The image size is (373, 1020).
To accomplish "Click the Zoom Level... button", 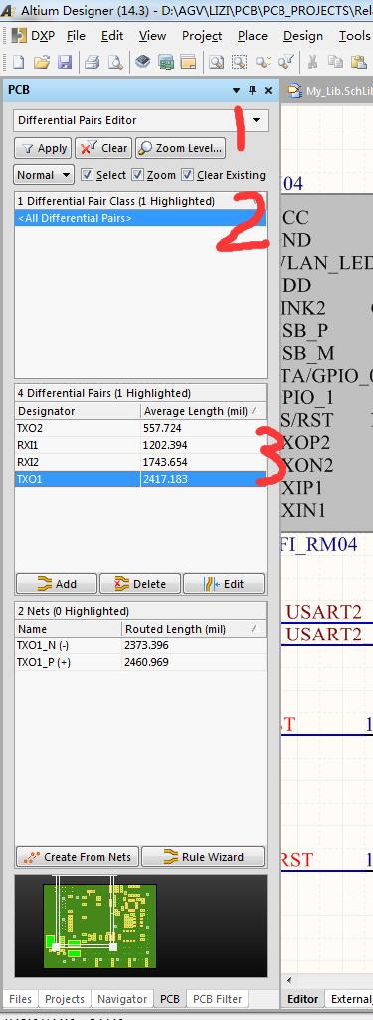I will tap(181, 148).
